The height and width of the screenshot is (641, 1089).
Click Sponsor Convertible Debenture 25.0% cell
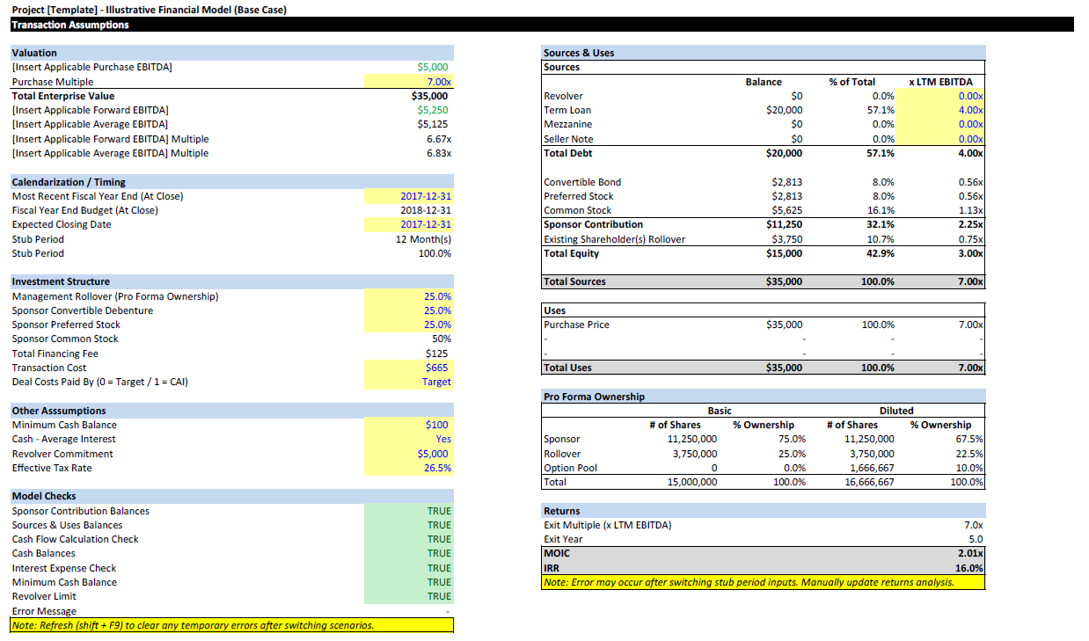[408, 310]
